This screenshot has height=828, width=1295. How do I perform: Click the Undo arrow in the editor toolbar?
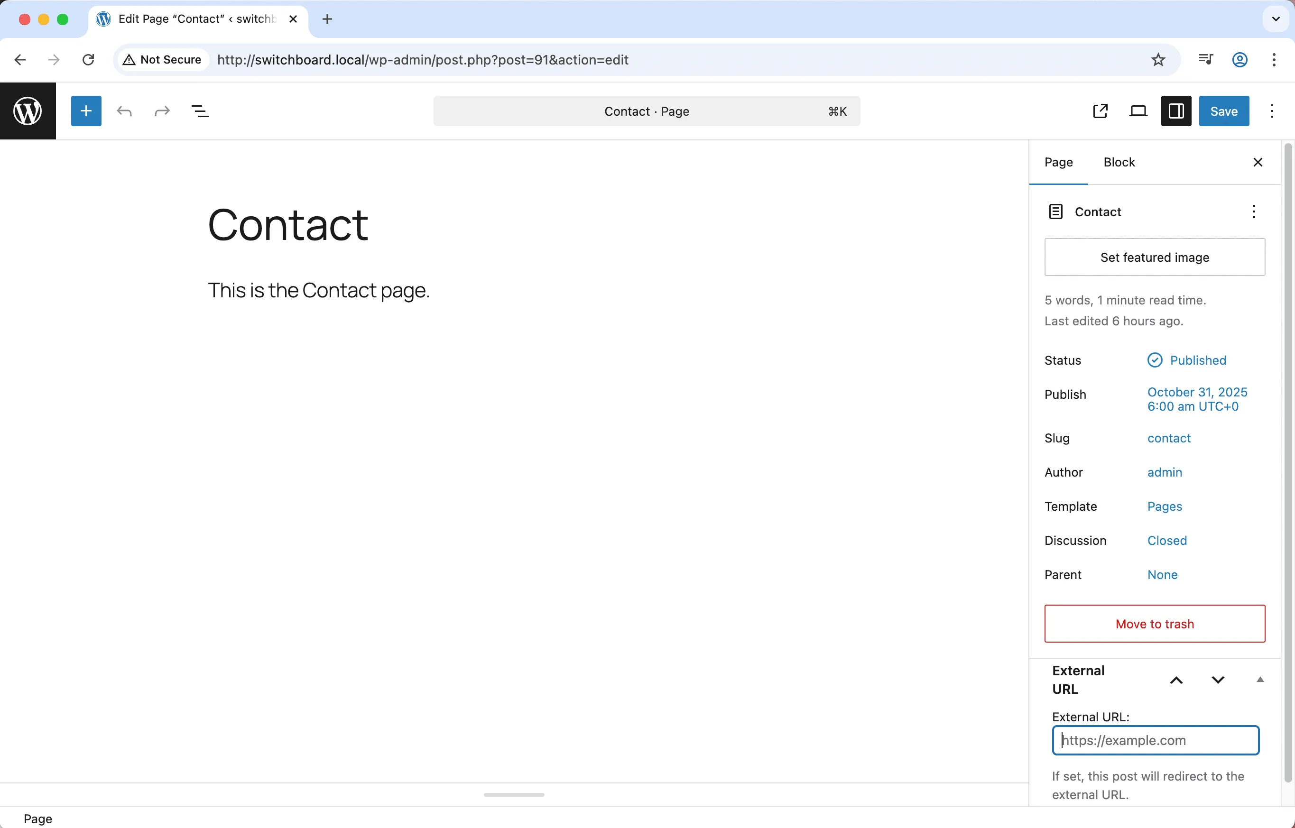point(124,111)
